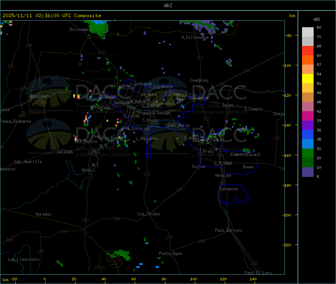Click the Goudge label
Image resolution: width=336 pixels, height=284 pixels.
[164, 113]
